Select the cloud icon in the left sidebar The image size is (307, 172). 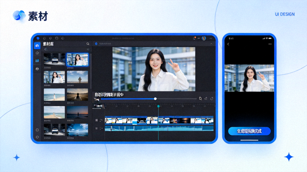[37, 53]
